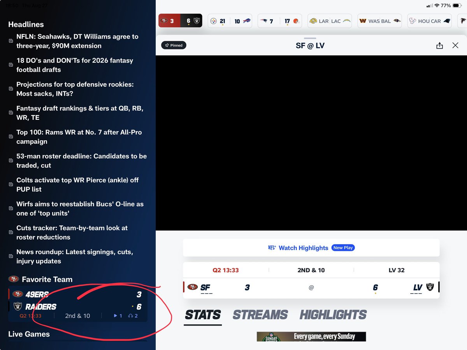The width and height of the screenshot is (467, 350).
Task: Switch to the STATS tab
Action: coord(203,315)
